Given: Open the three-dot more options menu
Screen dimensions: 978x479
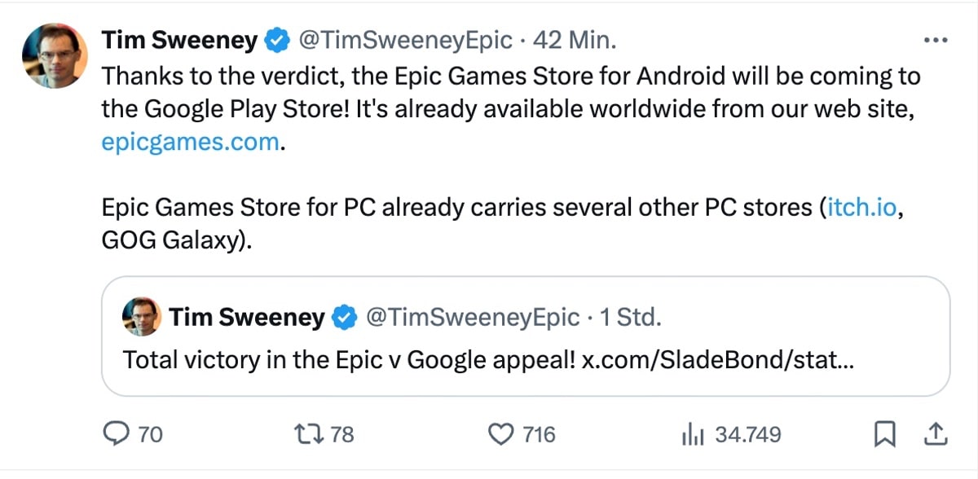Looking at the screenshot, I should [934, 40].
